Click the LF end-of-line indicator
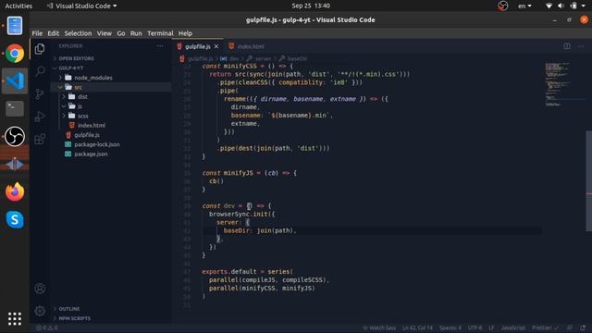 point(491,328)
